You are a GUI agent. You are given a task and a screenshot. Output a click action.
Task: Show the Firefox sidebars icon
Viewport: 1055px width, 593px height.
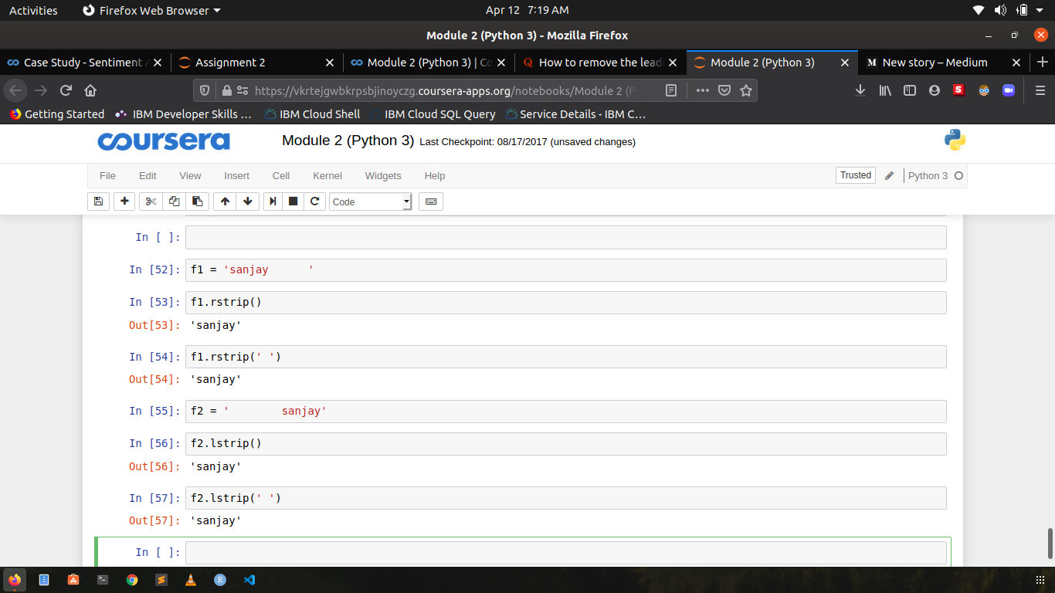click(x=910, y=90)
